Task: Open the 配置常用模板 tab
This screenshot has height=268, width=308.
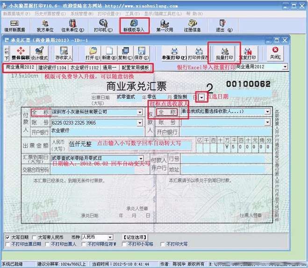Action: 135,67
